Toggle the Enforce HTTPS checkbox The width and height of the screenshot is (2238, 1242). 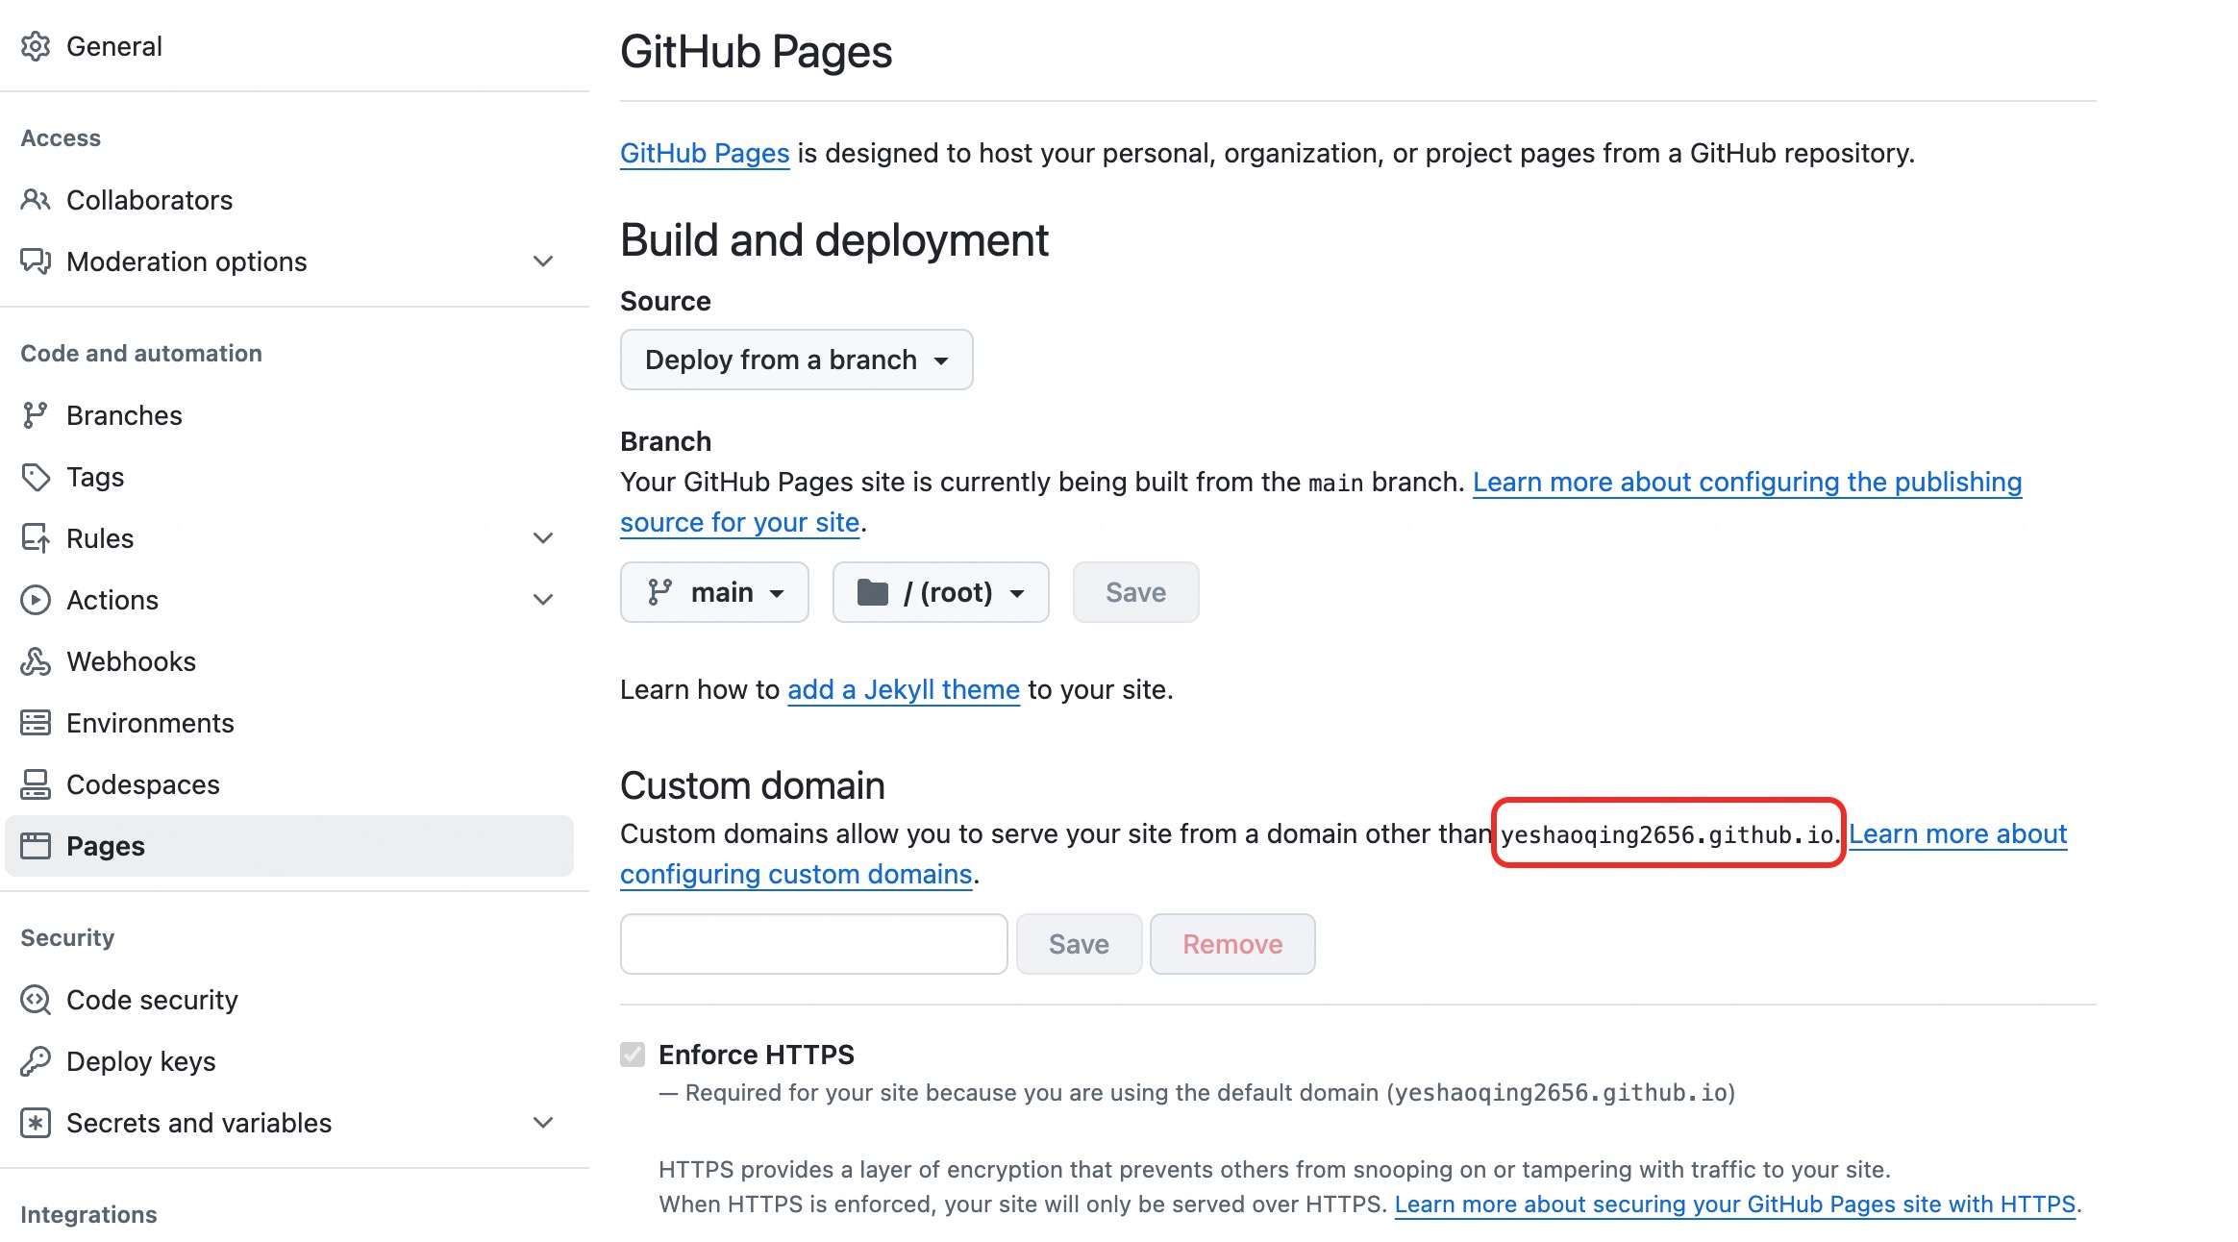pos(633,1055)
